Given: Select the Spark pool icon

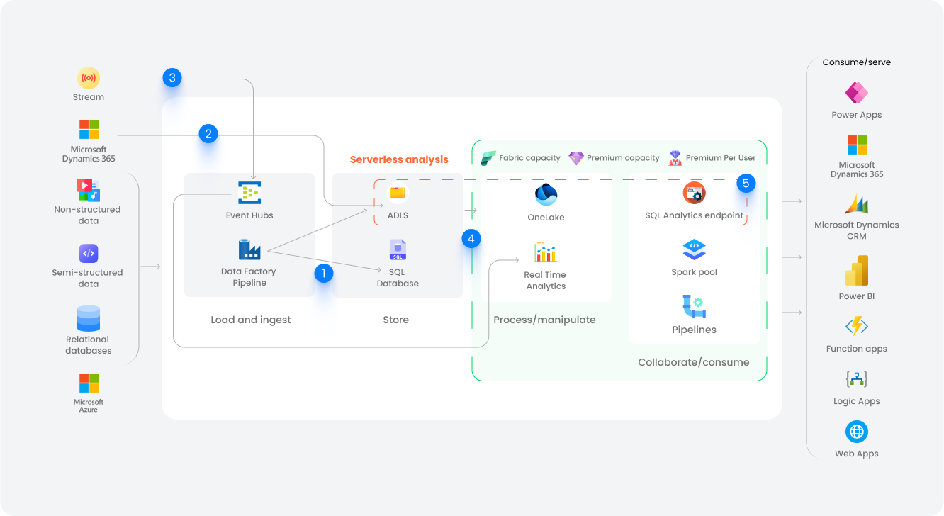Looking at the screenshot, I should pos(694,249).
